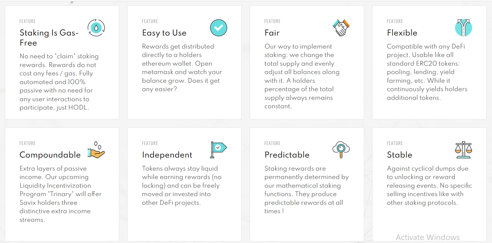Click the 'Flexible' feature title
The width and height of the screenshot is (492, 243).
(402, 33)
